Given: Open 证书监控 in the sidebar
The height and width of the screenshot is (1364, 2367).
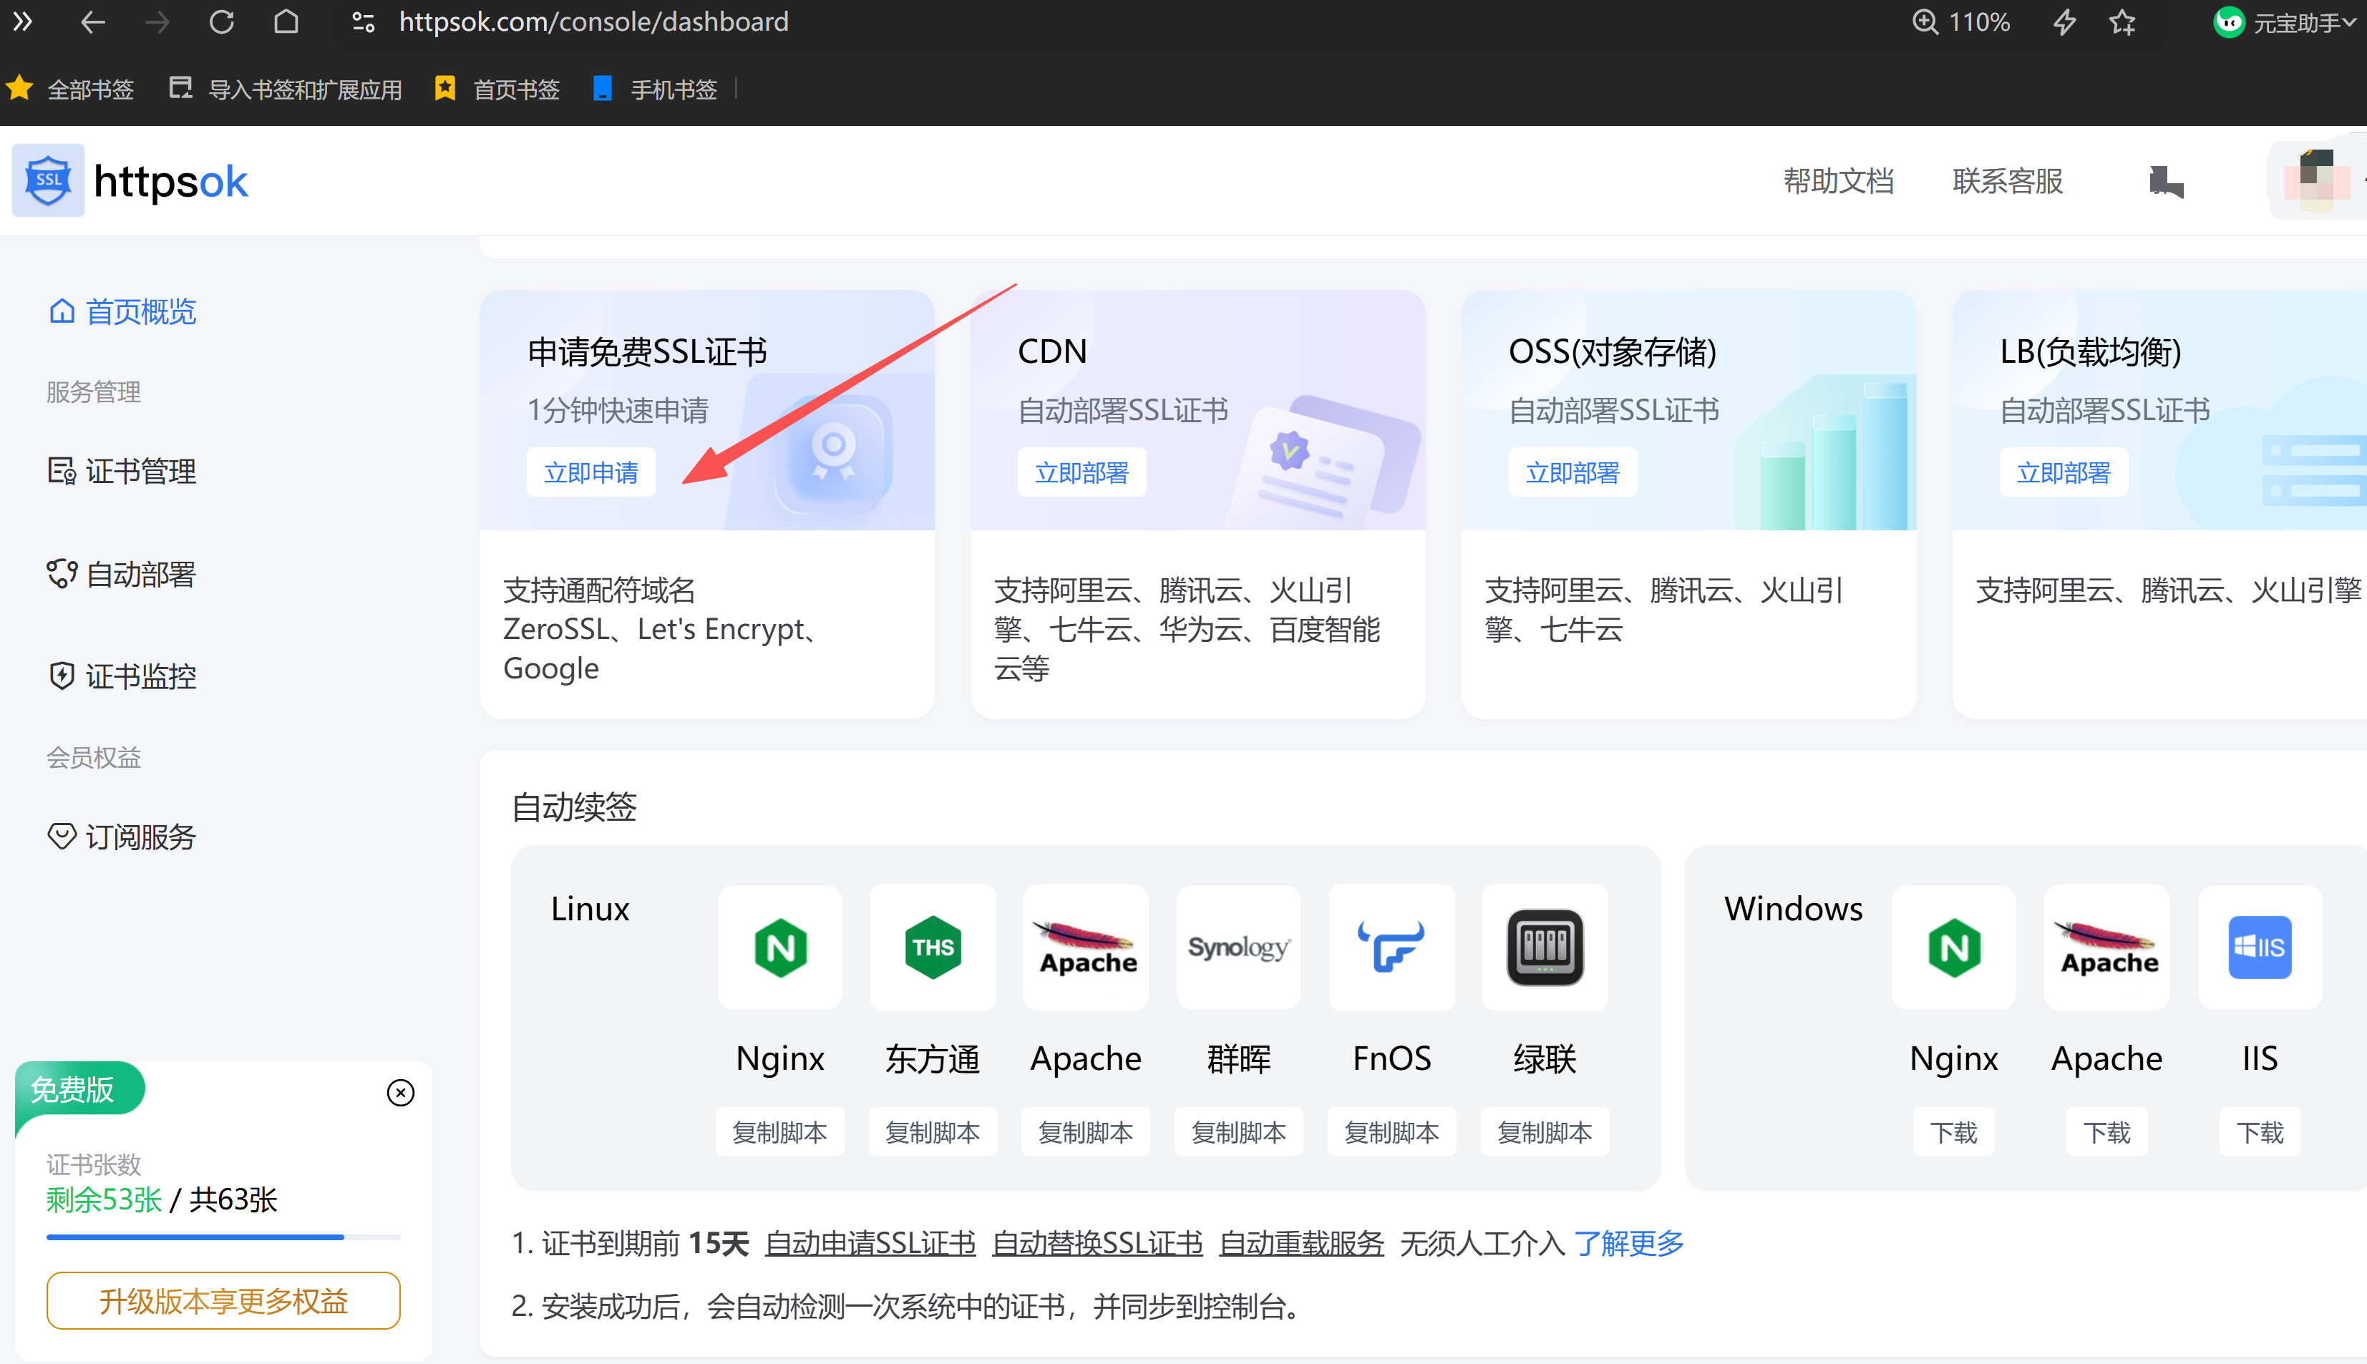Looking at the screenshot, I should 122,676.
